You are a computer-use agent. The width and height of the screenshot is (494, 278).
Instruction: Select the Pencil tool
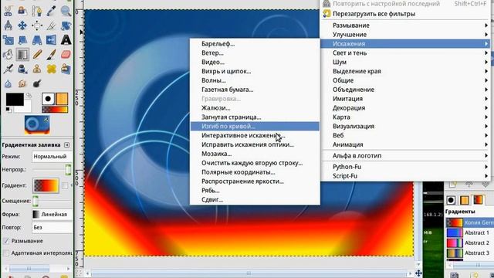pyautogui.click(x=37, y=55)
